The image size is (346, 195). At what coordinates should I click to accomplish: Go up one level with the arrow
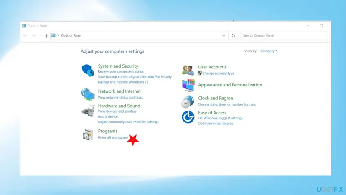[x=46, y=36]
